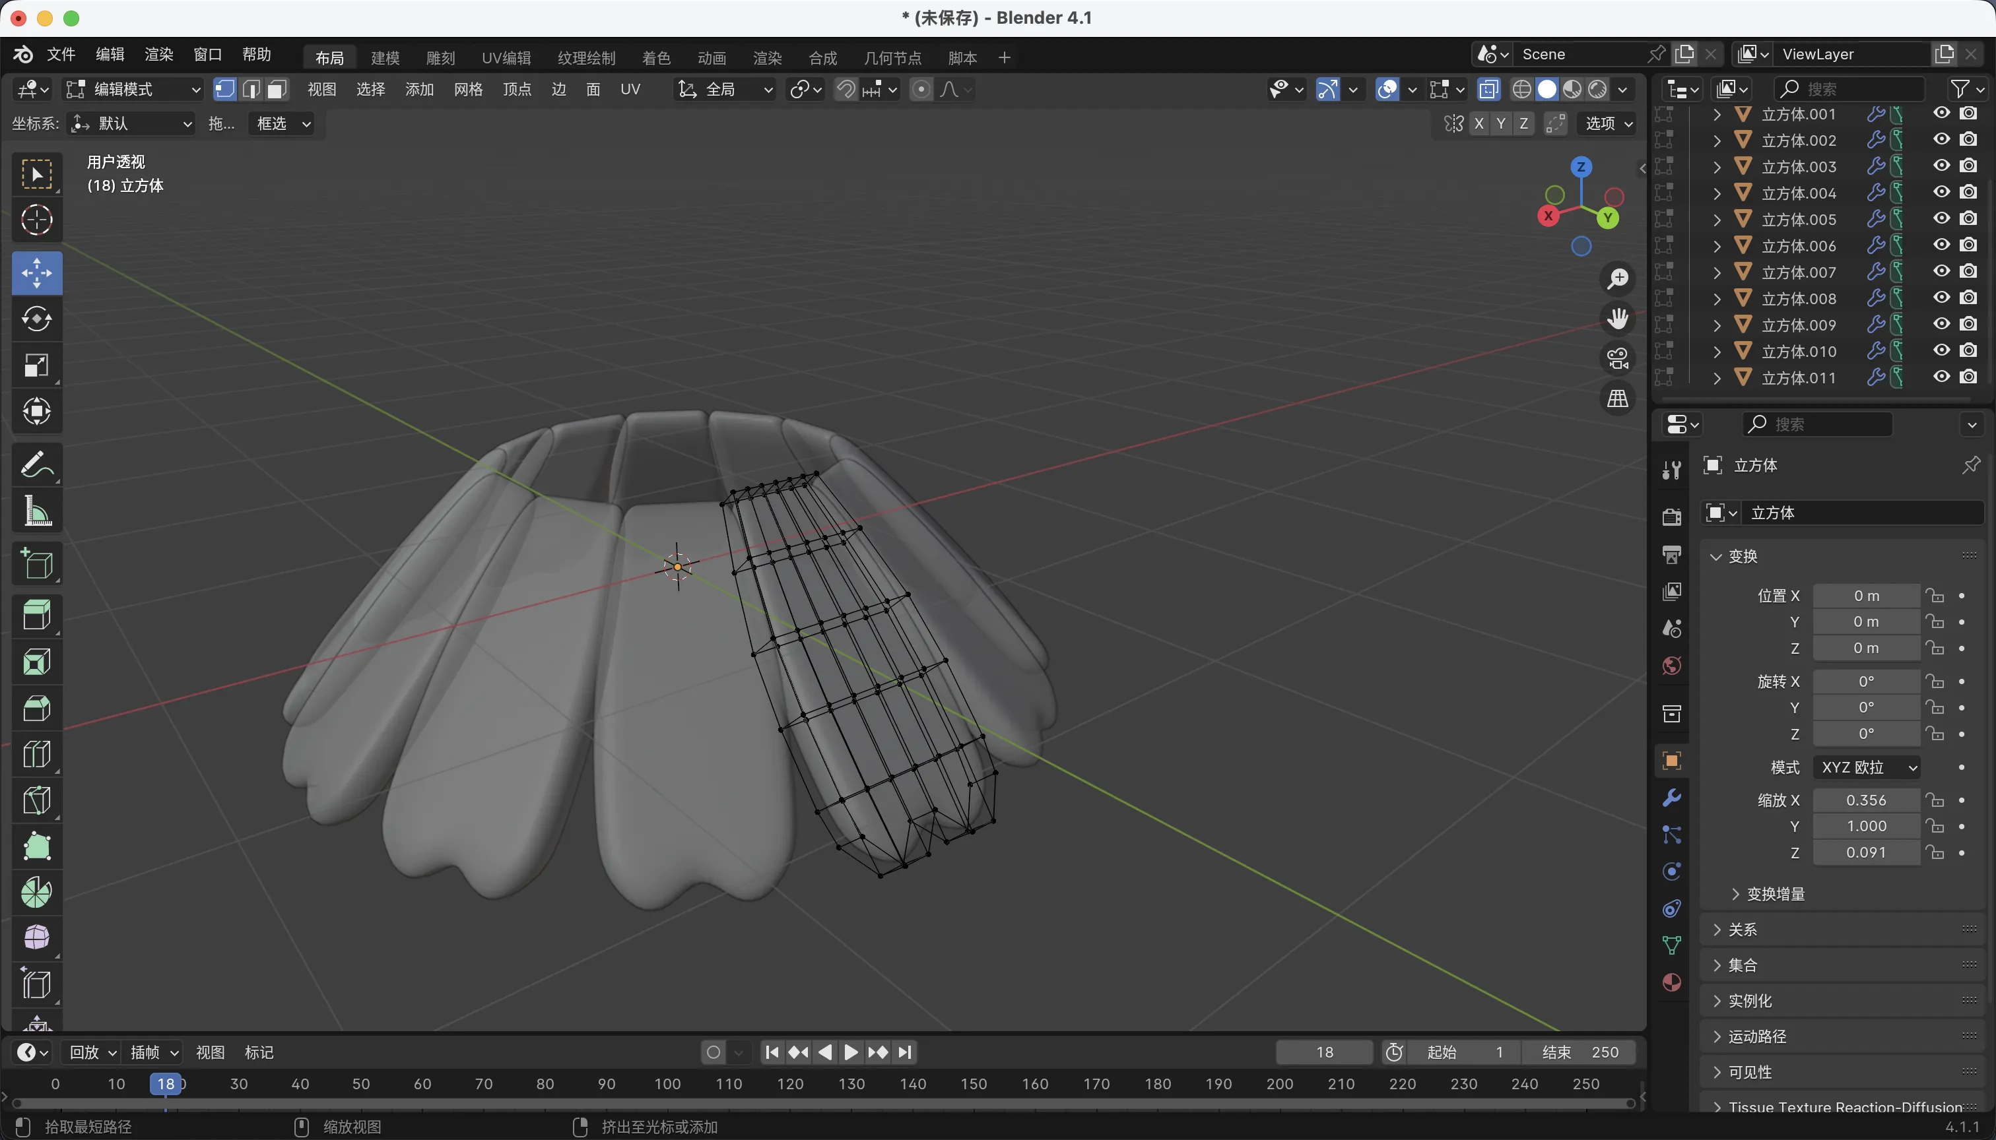
Task: Click the 缩放 X value field
Action: pyautogui.click(x=1866, y=800)
